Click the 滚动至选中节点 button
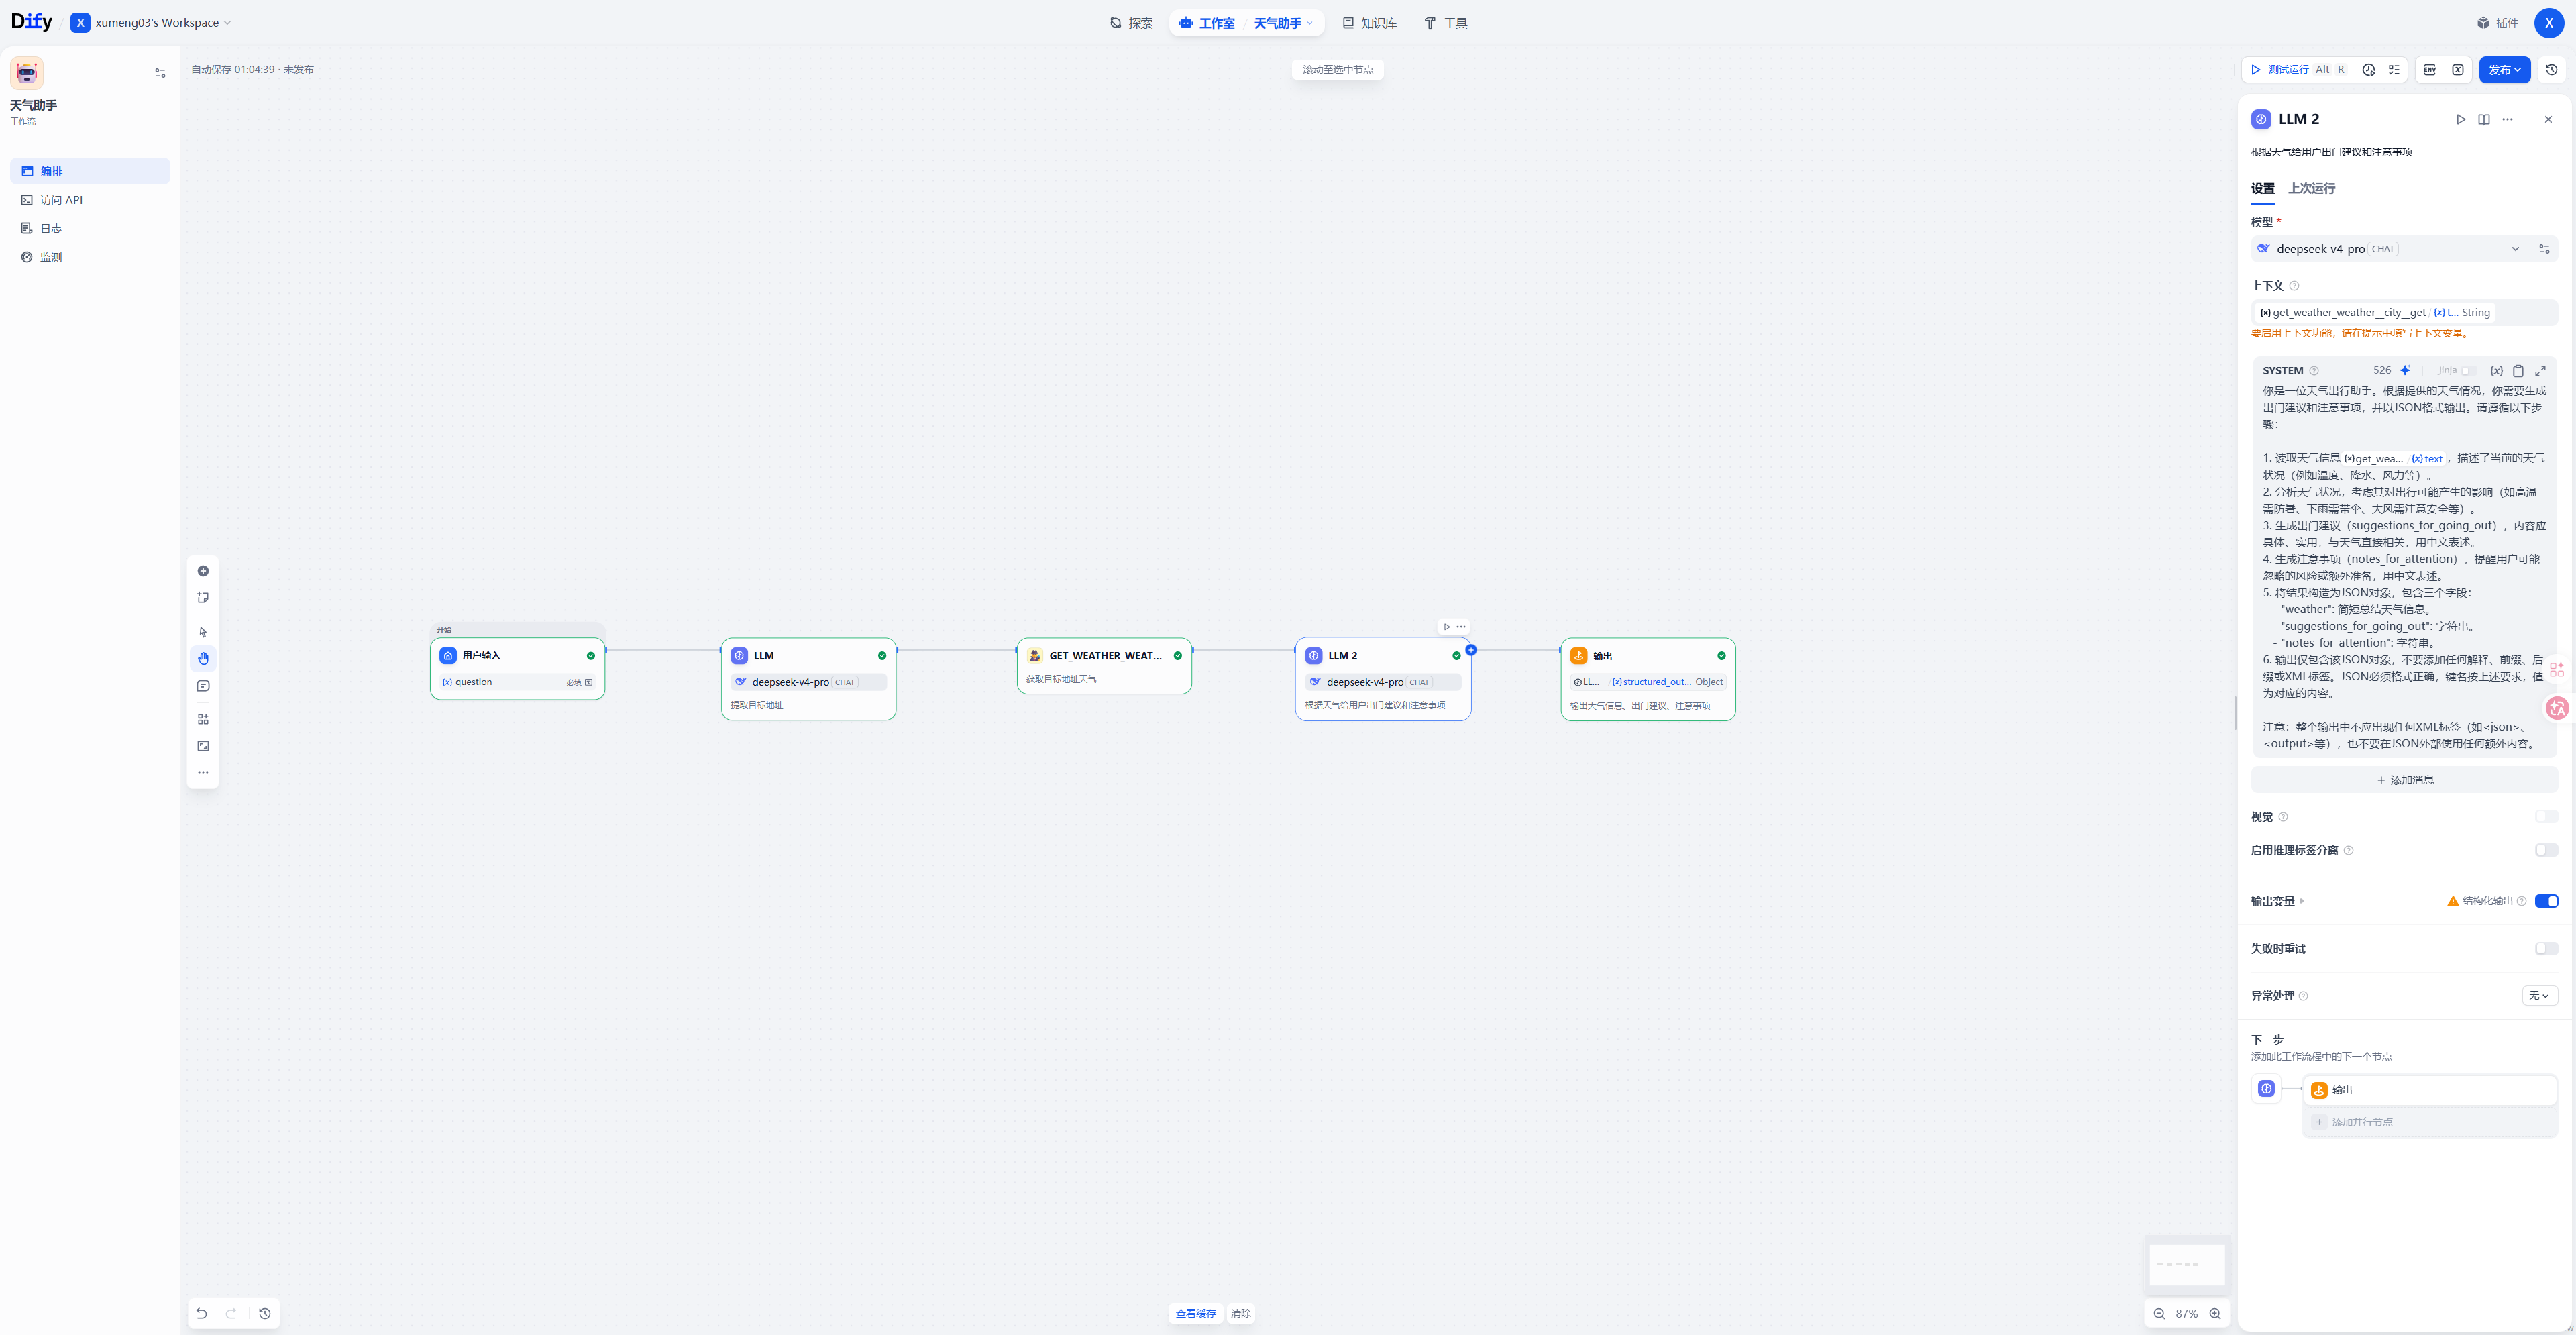Viewport: 2576px width, 1335px height. tap(1337, 70)
